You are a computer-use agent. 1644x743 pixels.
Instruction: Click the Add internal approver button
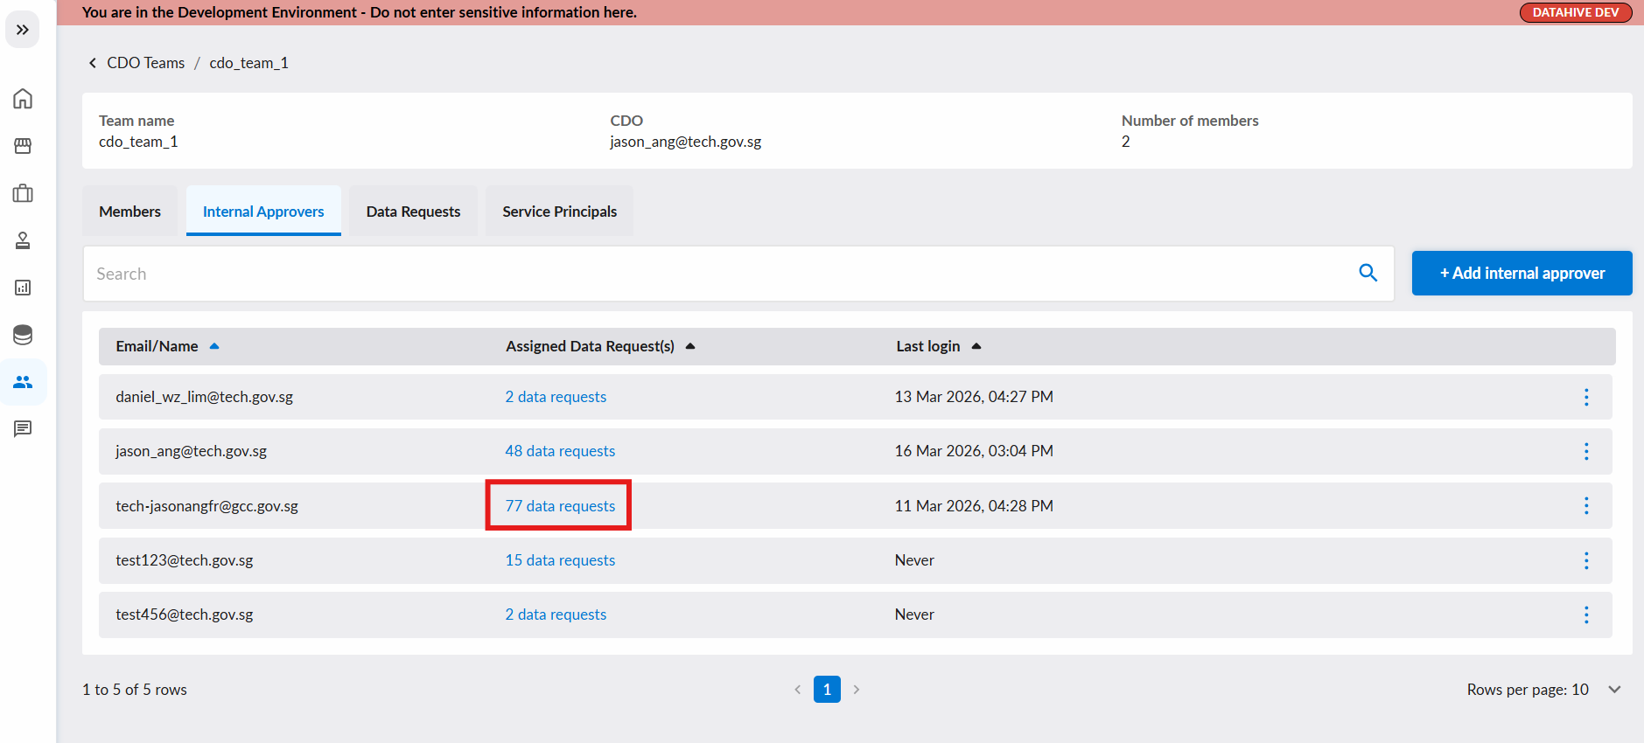click(1522, 273)
